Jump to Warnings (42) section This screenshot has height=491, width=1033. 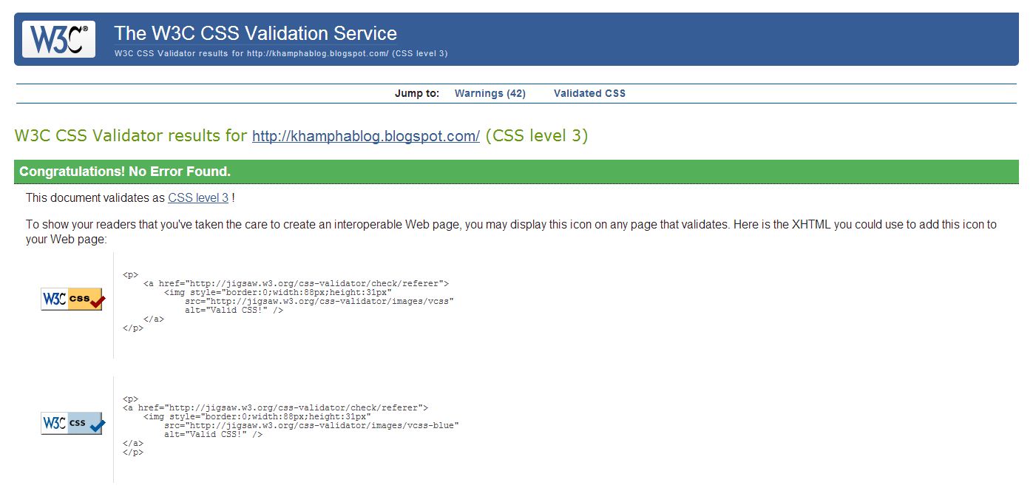pyautogui.click(x=490, y=93)
